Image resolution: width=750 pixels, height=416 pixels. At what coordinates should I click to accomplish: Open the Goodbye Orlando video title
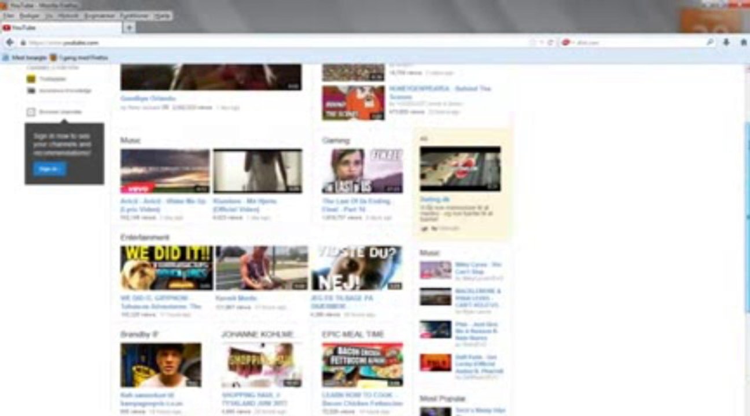148,99
